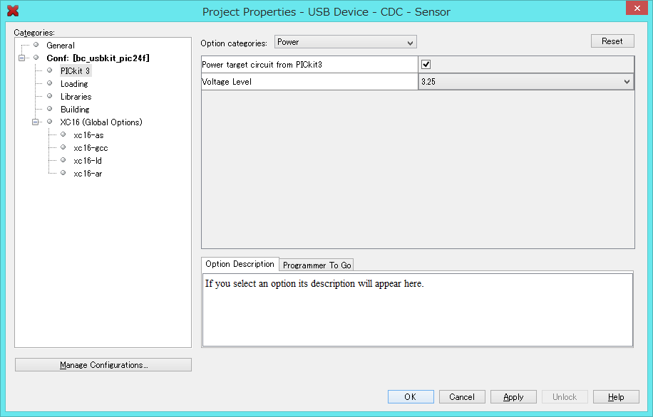Collapse the XC16 (Global Options) node
Viewport: 653px width, 417px height.
(x=35, y=122)
